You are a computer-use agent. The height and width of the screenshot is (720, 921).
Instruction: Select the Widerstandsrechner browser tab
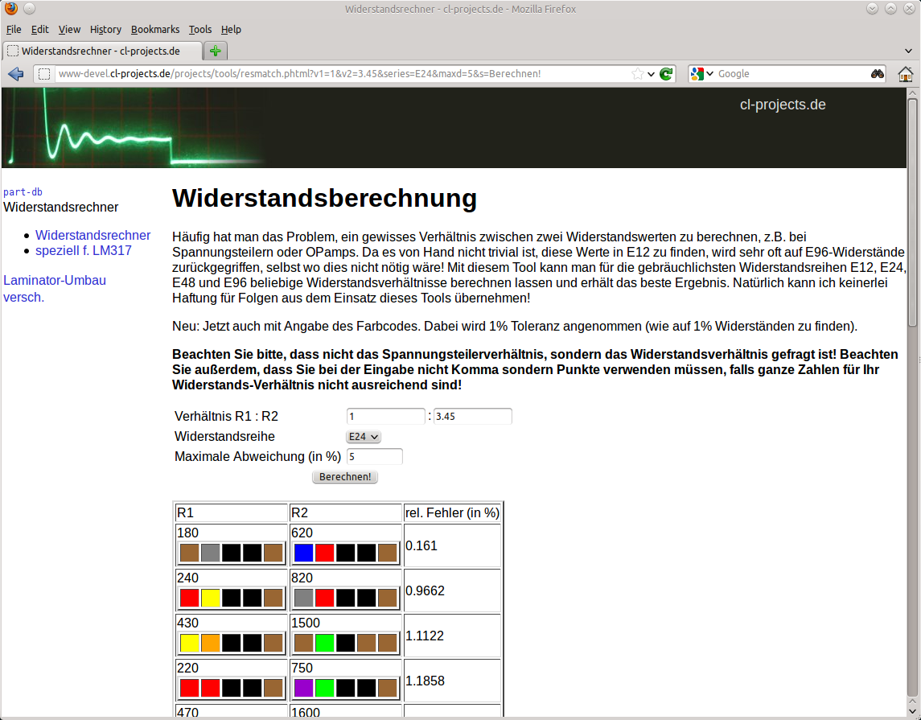tap(103, 51)
